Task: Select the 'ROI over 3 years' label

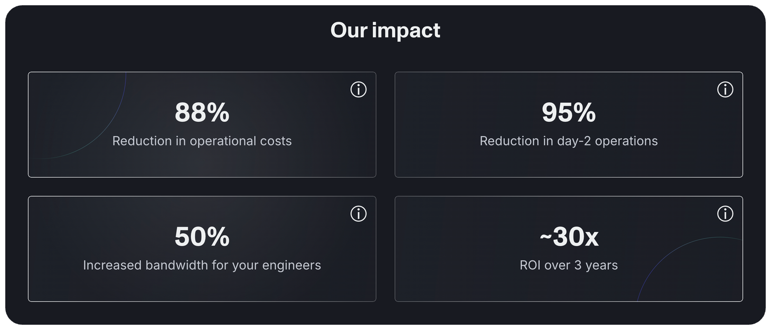Action: coord(569,265)
